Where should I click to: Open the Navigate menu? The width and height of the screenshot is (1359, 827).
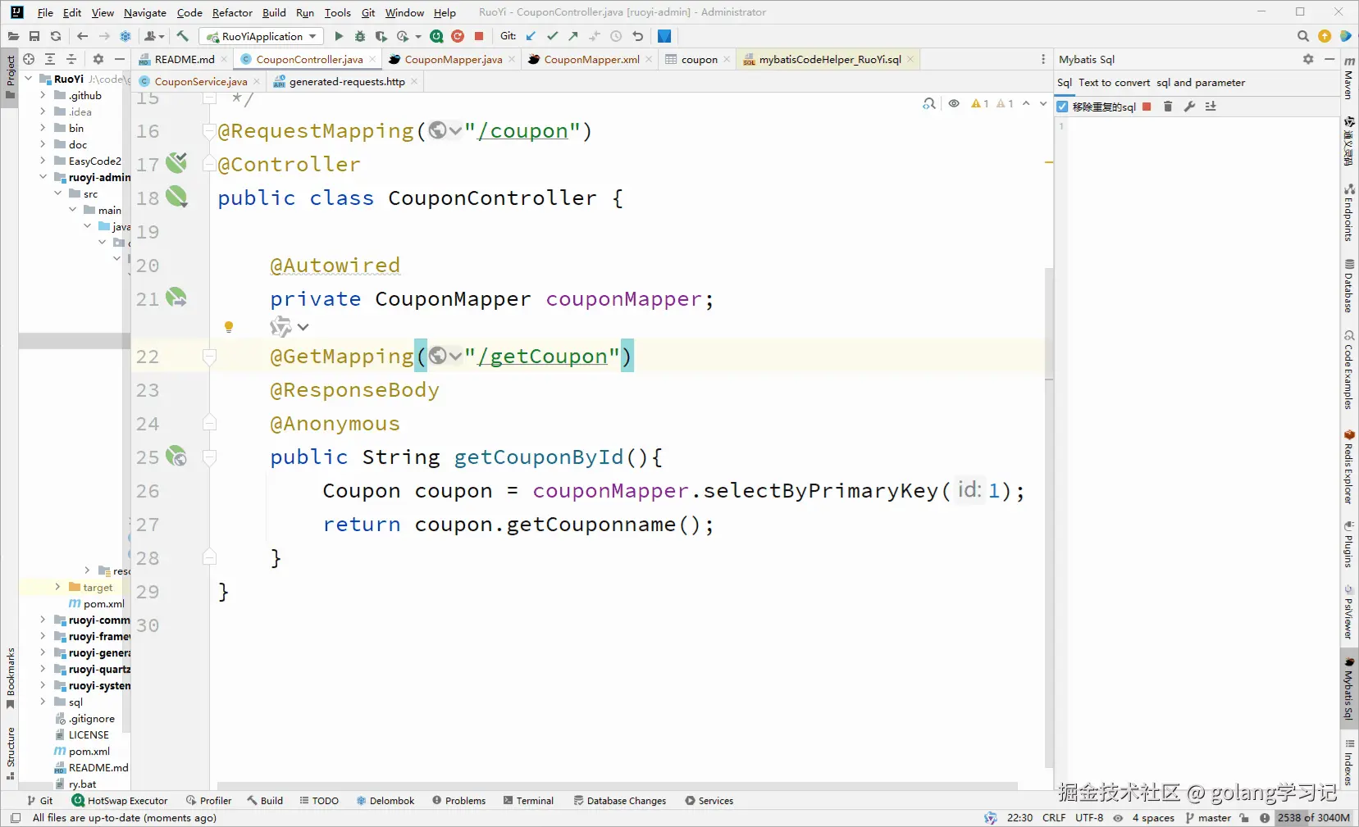[145, 12]
